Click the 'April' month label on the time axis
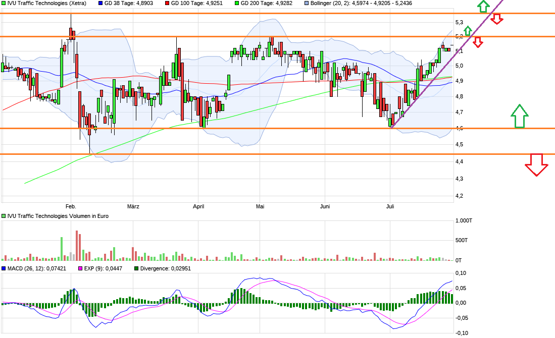 tap(198, 206)
